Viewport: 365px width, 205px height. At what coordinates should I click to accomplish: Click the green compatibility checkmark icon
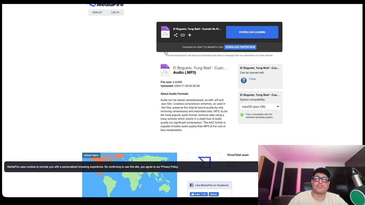[x=242, y=115]
